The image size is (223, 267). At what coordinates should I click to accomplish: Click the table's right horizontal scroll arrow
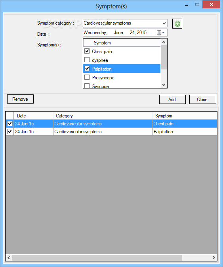(x=213, y=257)
